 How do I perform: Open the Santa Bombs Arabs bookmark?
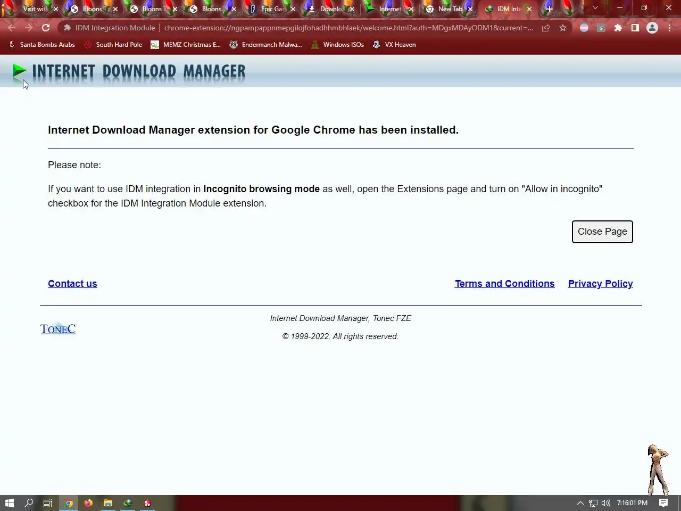pos(41,45)
